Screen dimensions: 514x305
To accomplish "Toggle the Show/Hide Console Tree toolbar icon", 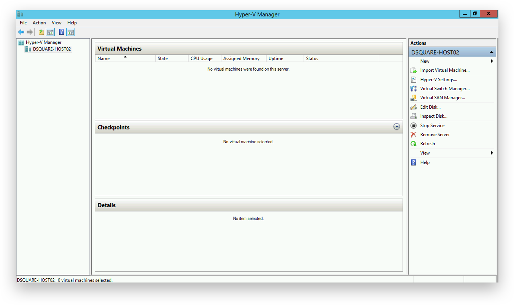I will tap(50, 32).
